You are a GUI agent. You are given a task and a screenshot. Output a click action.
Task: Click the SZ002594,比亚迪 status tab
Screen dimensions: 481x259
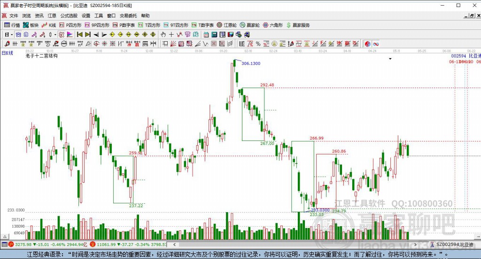452,244
